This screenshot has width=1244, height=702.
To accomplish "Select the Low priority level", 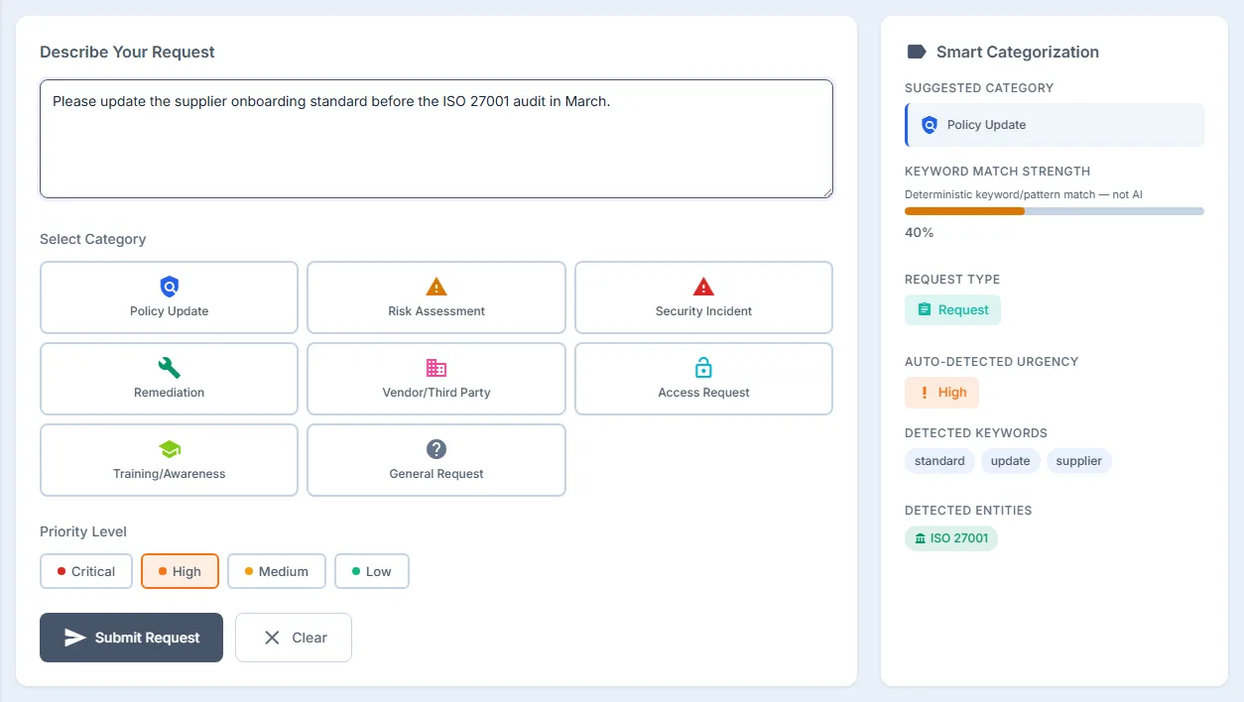I will click(372, 571).
